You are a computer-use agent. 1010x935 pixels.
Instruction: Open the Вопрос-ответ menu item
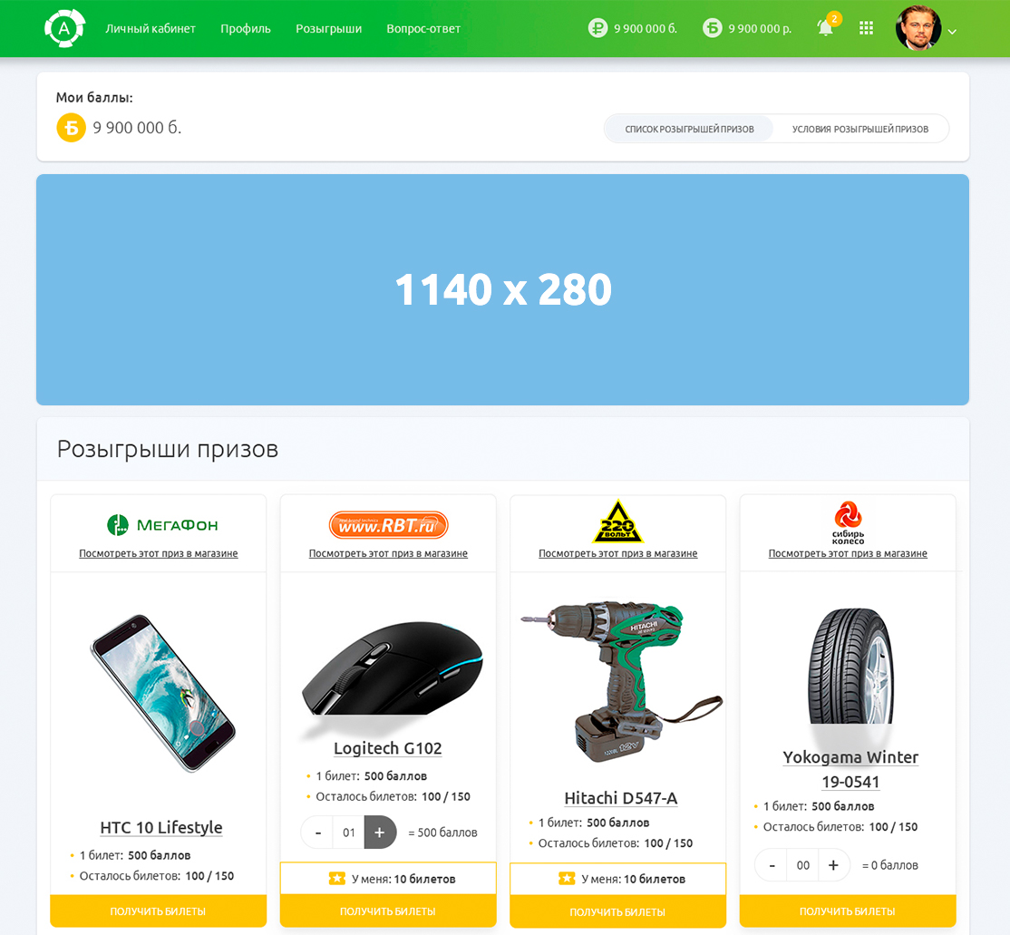point(423,29)
